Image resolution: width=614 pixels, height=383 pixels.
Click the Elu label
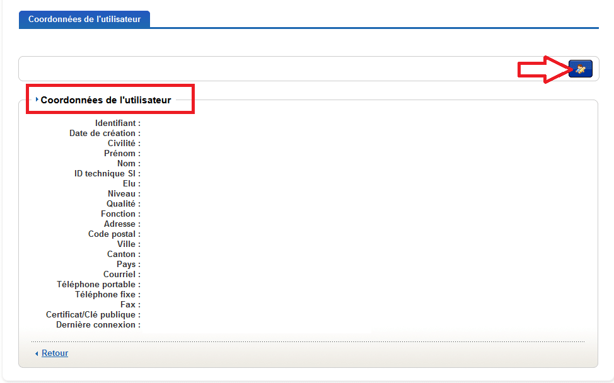click(132, 183)
